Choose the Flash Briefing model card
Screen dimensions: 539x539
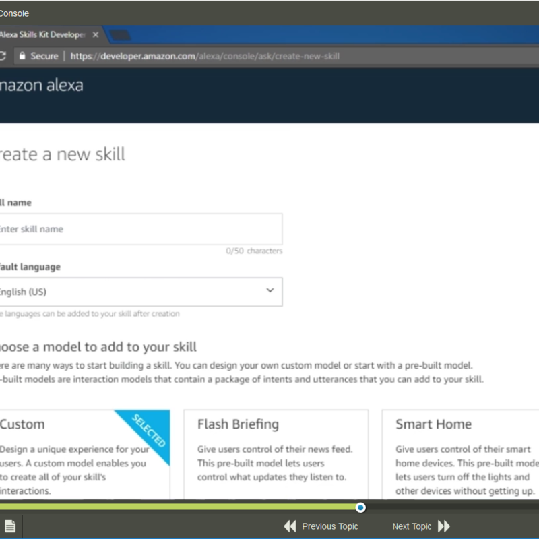[276, 454]
